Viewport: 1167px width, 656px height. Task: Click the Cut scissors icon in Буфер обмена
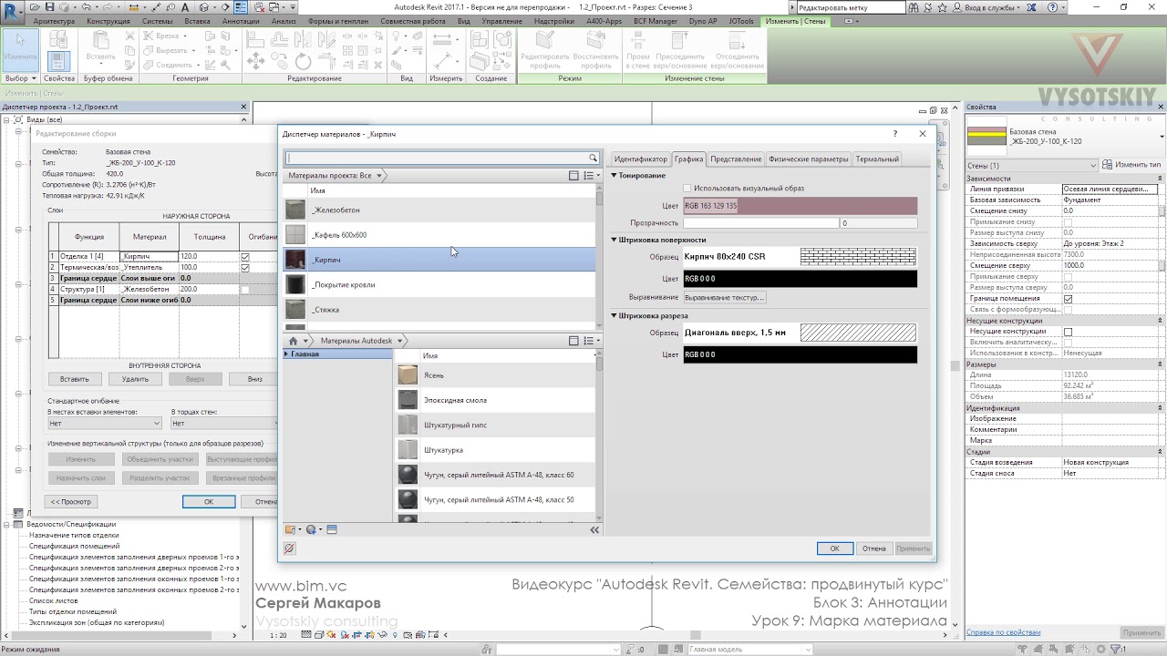[x=129, y=36]
